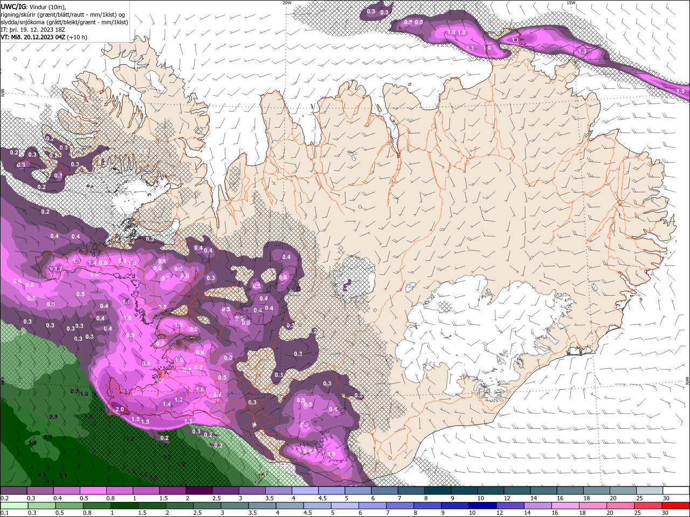Click top legend swatch between 0.2 and 0.3

(x=13, y=491)
